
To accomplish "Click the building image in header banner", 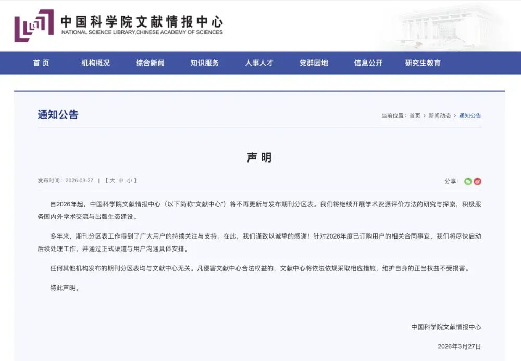I will tap(448, 26).
